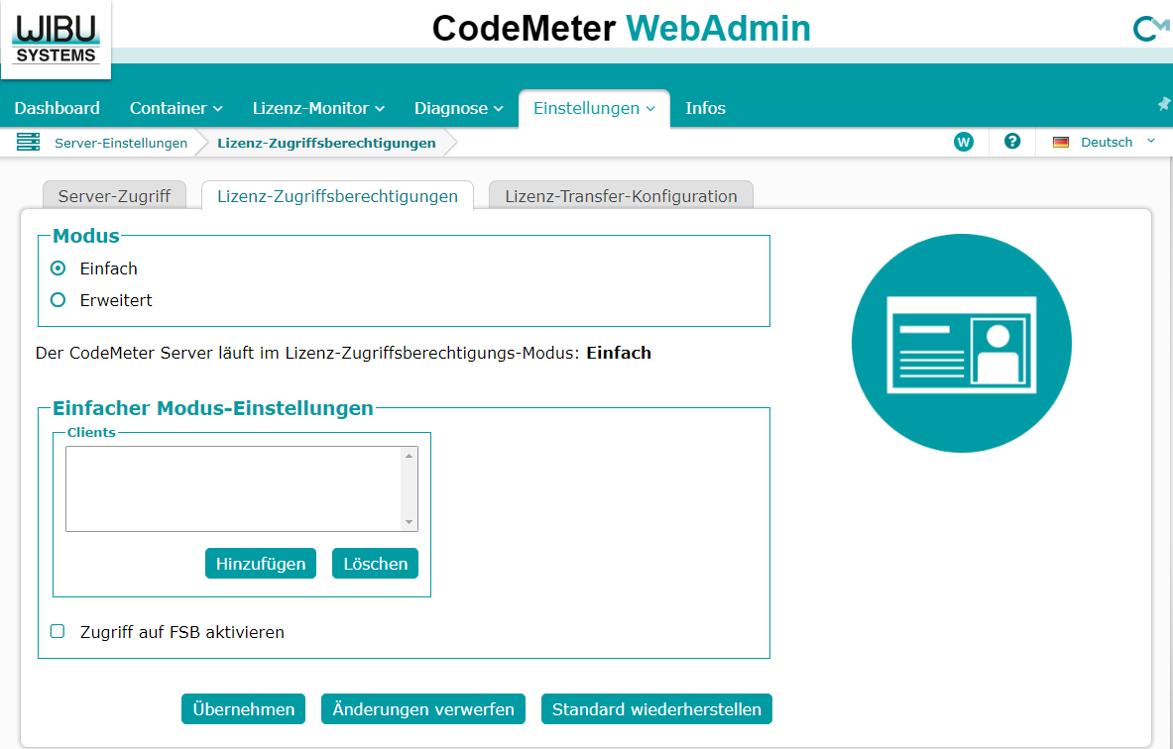Image resolution: width=1173 pixels, height=749 pixels.
Task: Enable Zugriff auf FSB aktivieren checkbox
Action: (x=58, y=631)
